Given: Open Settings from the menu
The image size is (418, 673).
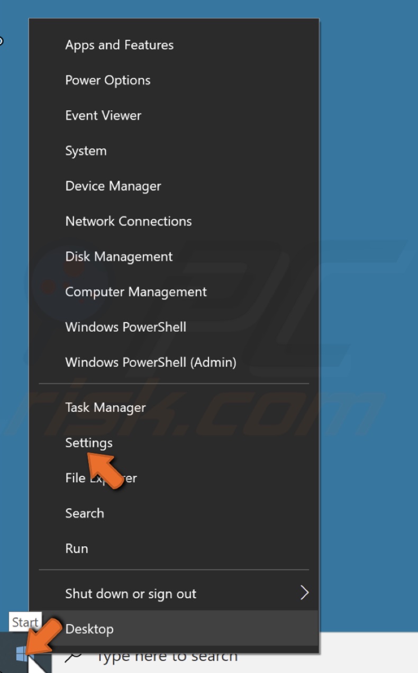Looking at the screenshot, I should [x=88, y=443].
